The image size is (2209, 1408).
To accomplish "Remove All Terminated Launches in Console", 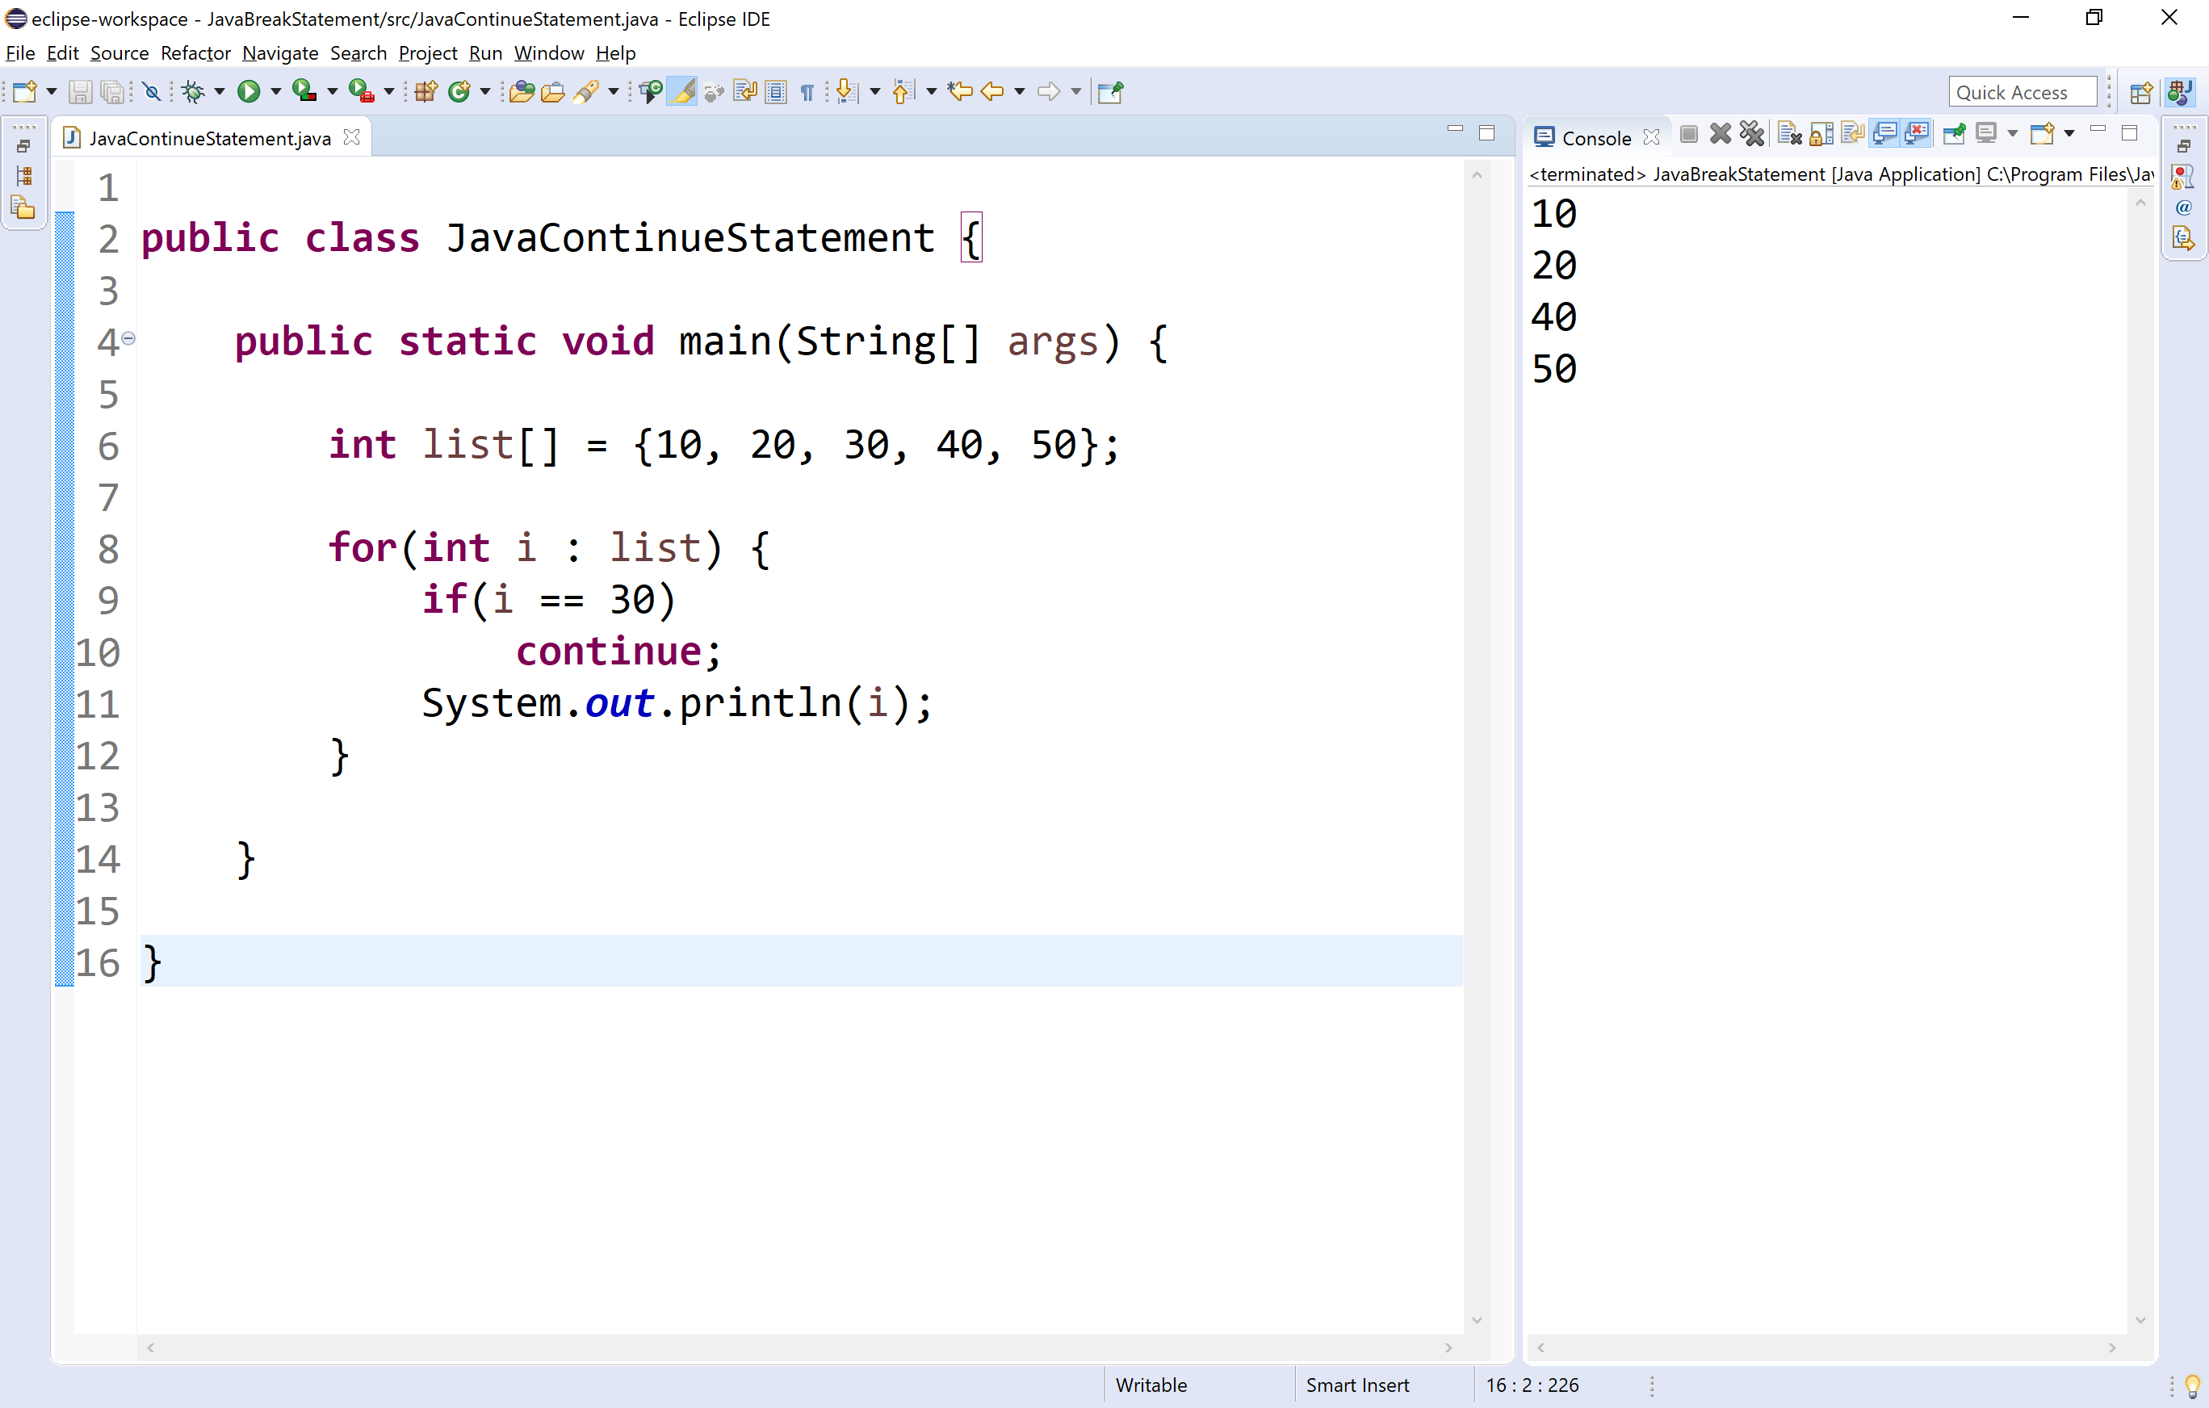I will (x=1753, y=133).
